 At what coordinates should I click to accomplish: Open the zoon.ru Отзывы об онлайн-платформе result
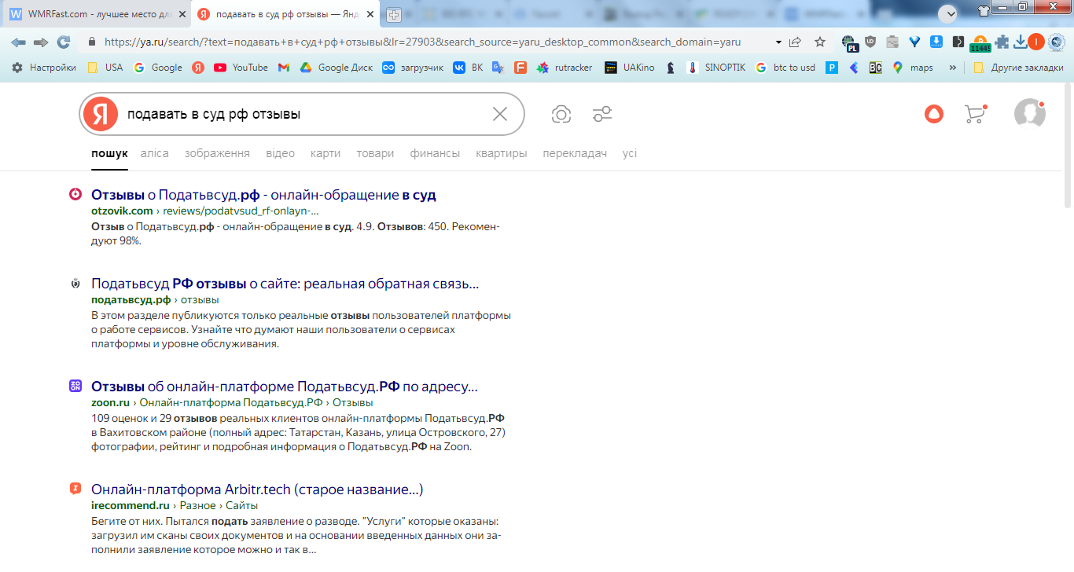(x=285, y=387)
